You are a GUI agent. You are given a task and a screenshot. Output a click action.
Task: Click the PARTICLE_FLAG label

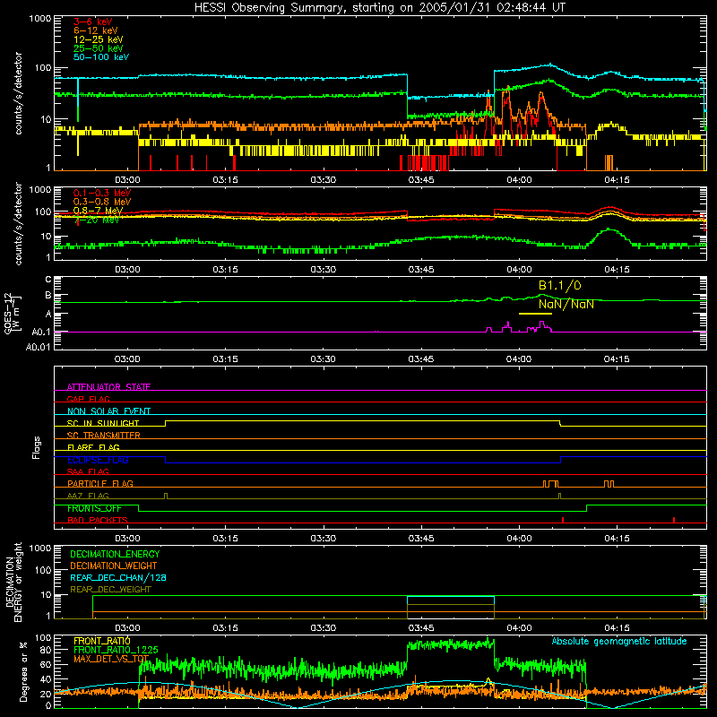(x=100, y=484)
